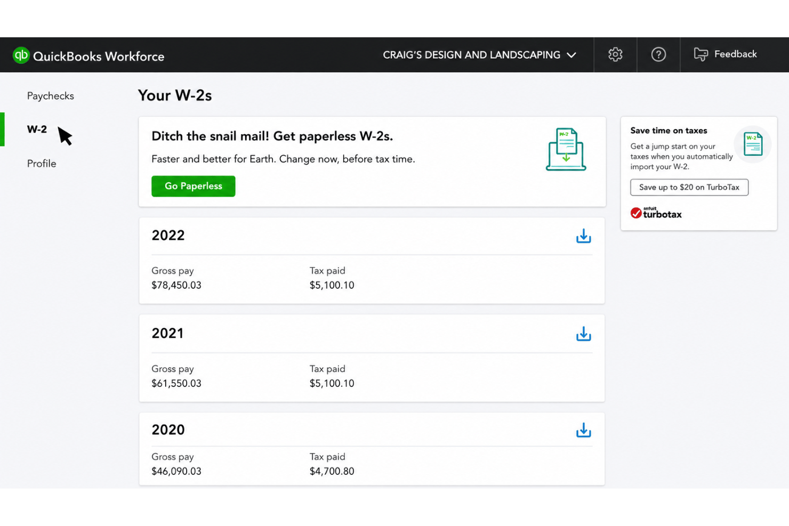The image size is (789, 526).
Task: Click Ditch the snail mail headline
Action: (x=272, y=136)
